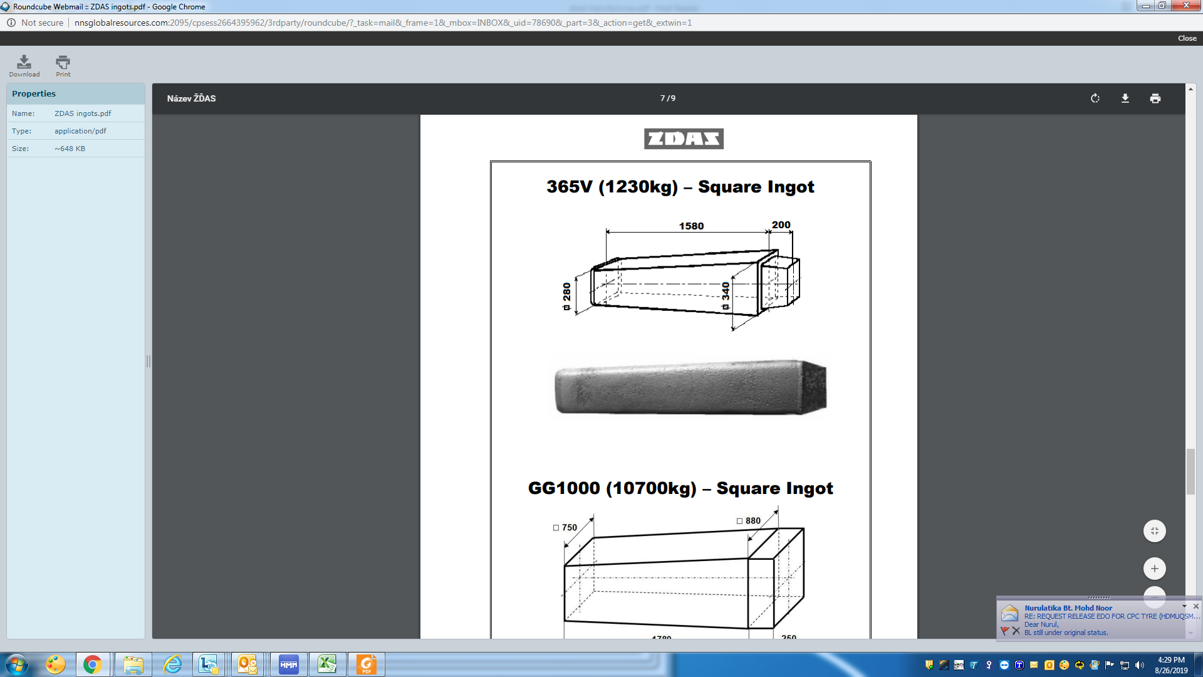This screenshot has height=677, width=1203.
Task: Click the 365V (1230kg) Square Ingot heading
Action: (x=680, y=187)
